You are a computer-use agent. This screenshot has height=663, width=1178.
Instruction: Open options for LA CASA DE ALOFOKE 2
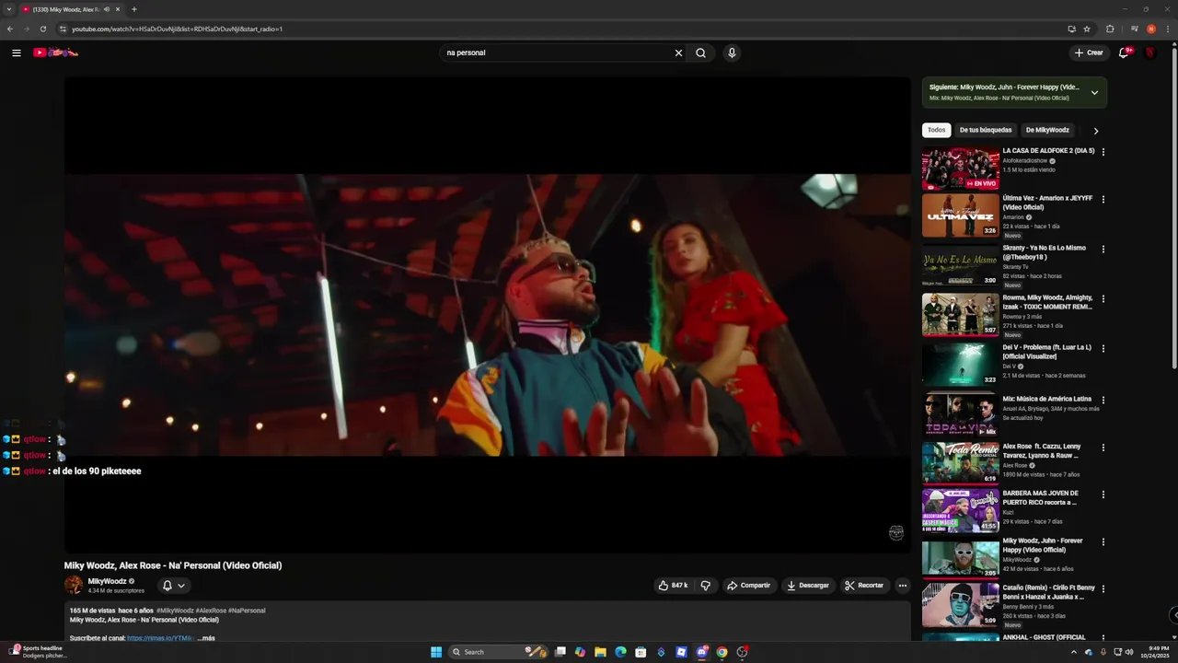coord(1103,152)
